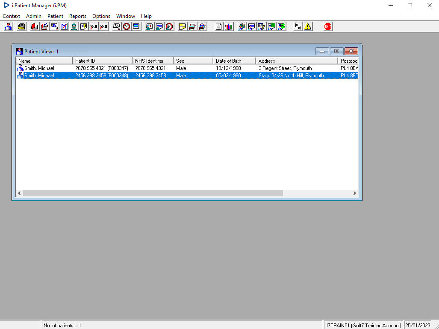Open the Window menu
This screenshot has width=439, height=329.
126,16
